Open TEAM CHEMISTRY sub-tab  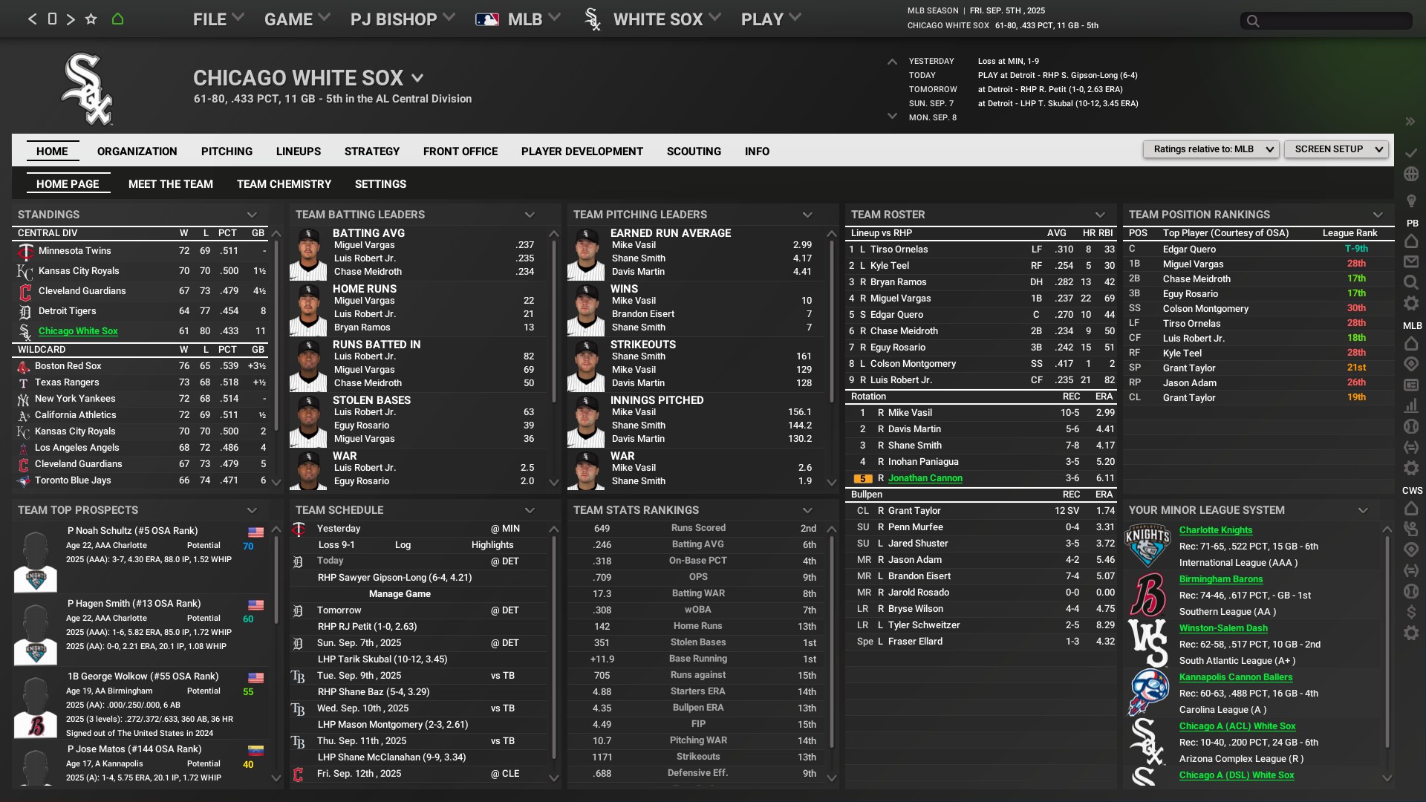pos(284,184)
